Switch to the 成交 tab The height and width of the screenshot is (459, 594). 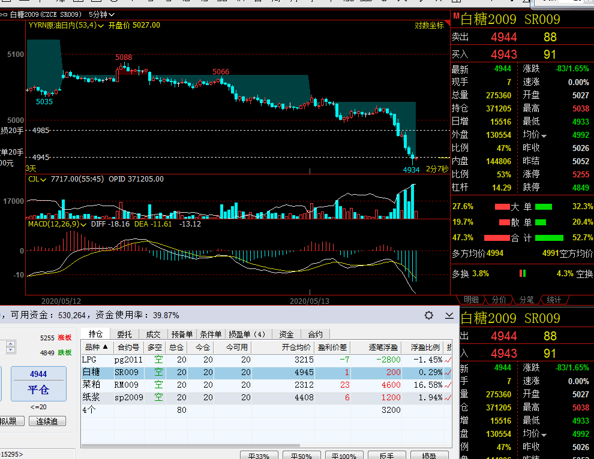[x=153, y=334]
